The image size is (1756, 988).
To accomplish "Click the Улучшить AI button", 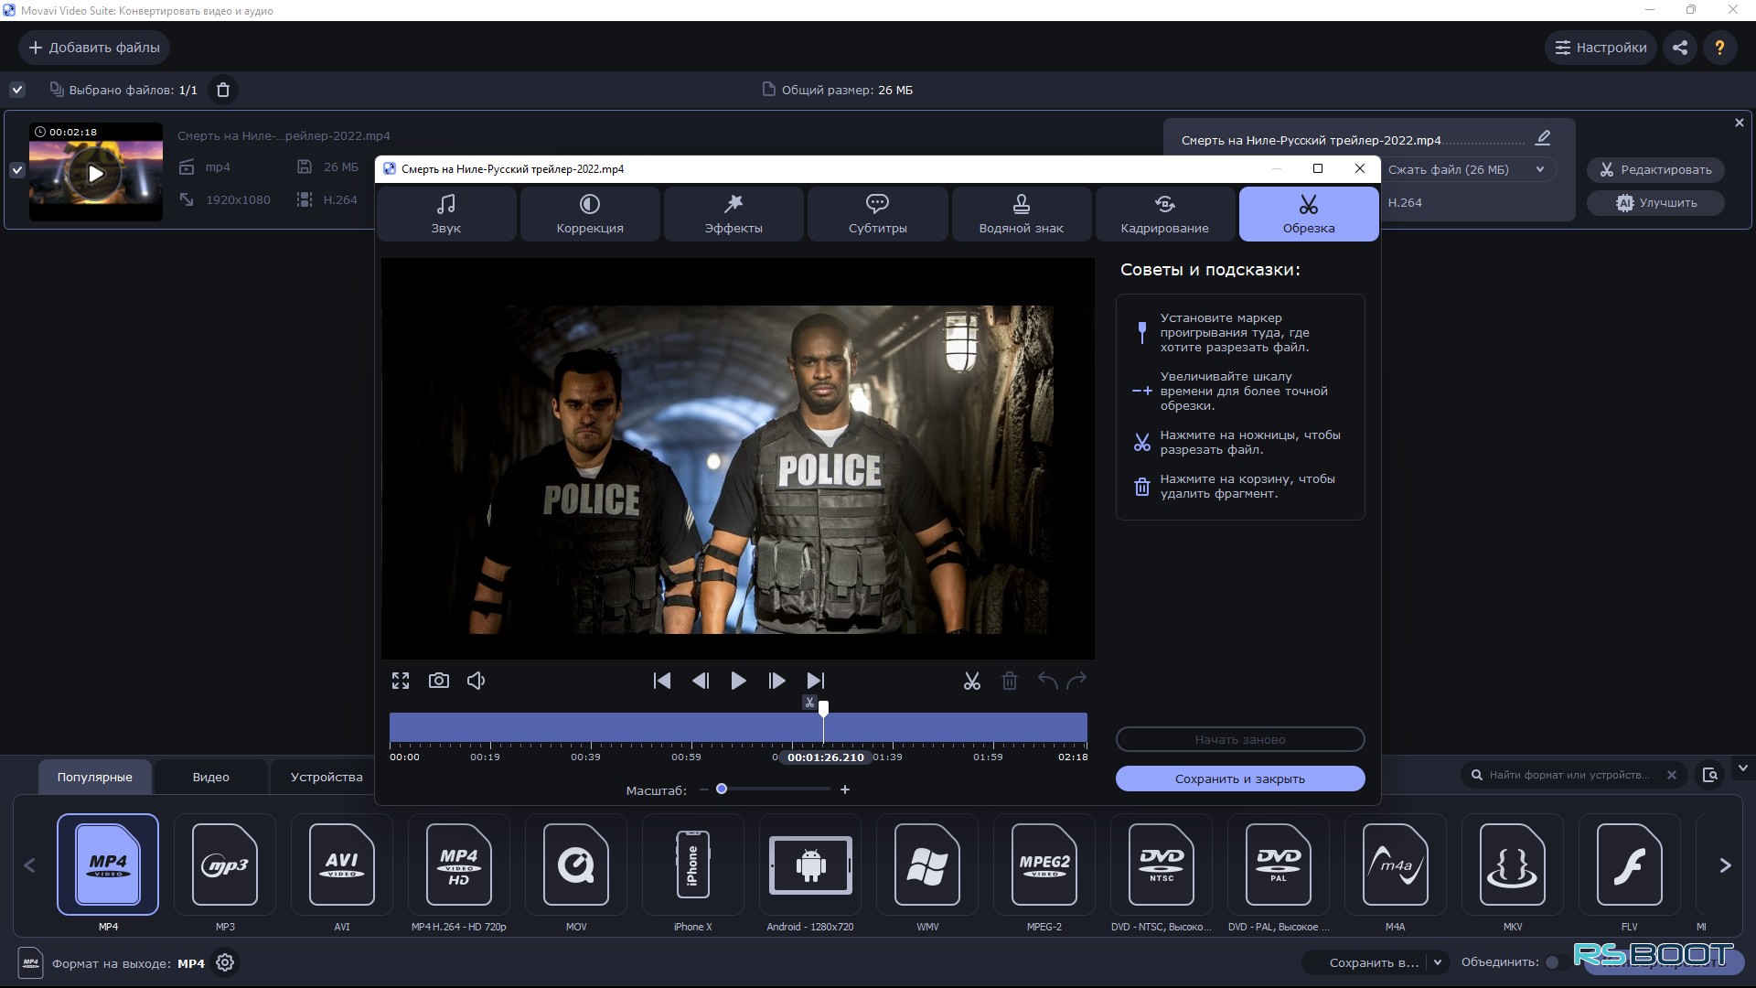I will (x=1655, y=203).
